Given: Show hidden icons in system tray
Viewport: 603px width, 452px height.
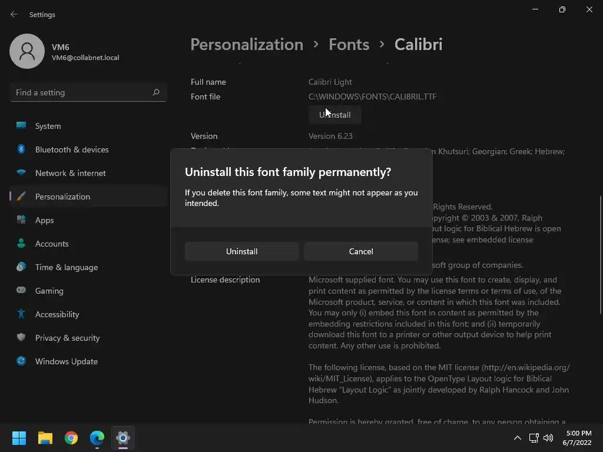Looking at the screenshot, I should point(517,438).
